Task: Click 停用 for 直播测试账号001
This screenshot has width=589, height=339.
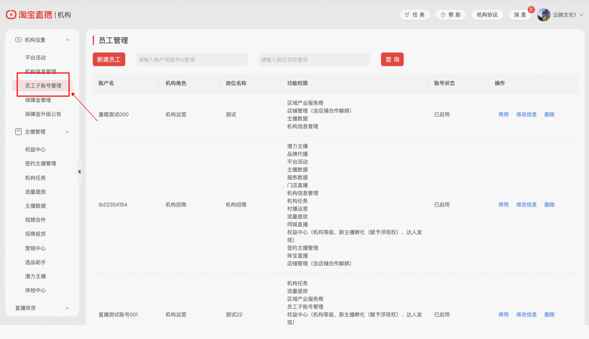Action: (503, 315)
